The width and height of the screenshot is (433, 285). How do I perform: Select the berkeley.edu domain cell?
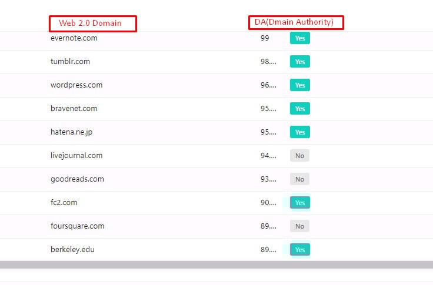[72, 250]
